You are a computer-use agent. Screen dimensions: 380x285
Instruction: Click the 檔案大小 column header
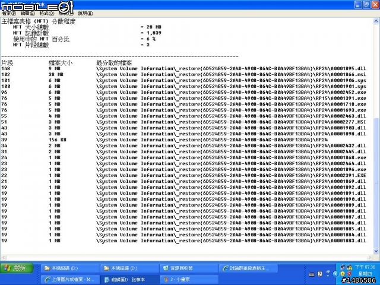(x=61, y=63)
